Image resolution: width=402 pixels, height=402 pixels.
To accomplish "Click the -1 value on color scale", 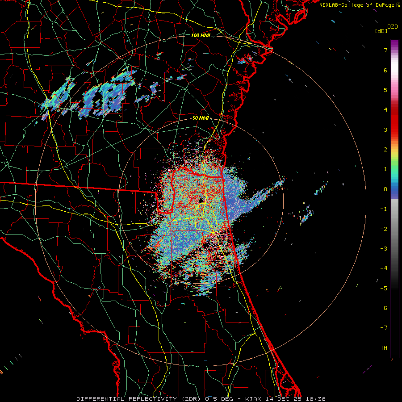I will coord(384,209).
